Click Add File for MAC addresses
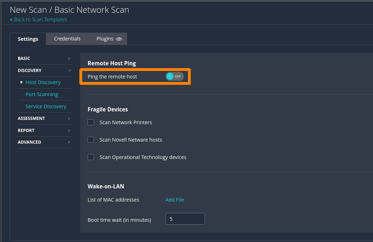The height and width of the screenshot is (242, 373). [174, 200]
